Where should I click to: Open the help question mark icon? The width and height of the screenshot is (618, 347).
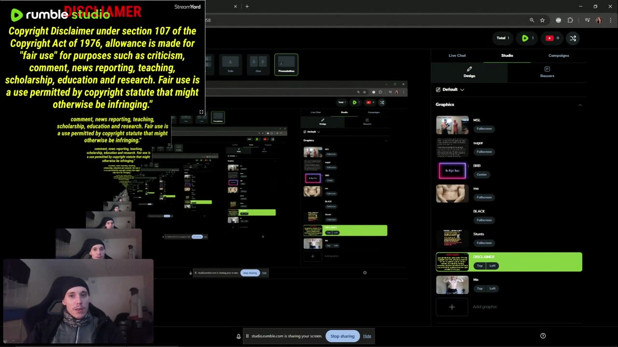click(543, 336)
